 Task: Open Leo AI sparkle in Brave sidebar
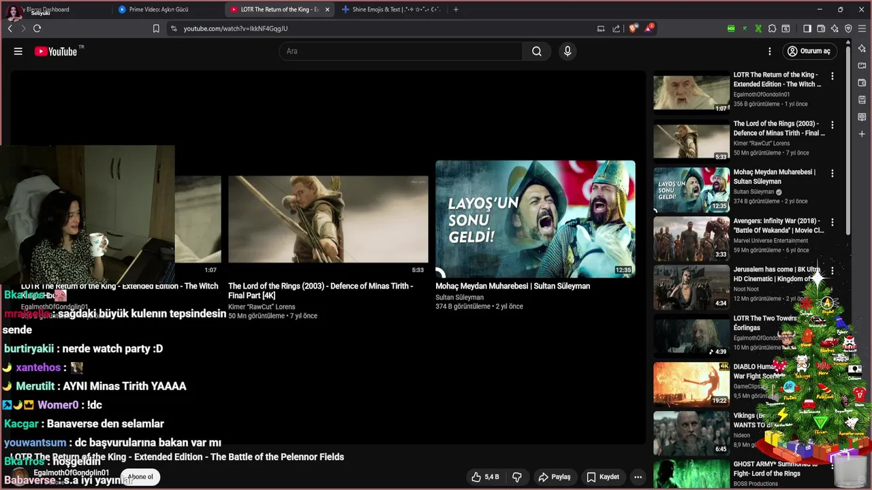point(862,49)
